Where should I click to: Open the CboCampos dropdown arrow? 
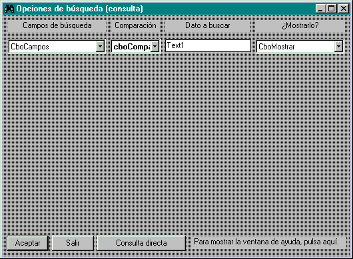pyautogui.click(x=100, y=47)
